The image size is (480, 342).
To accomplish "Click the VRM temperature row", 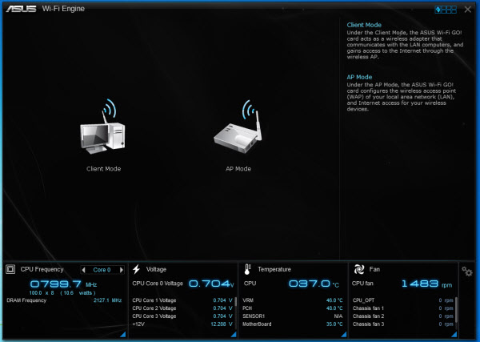I will 293,300.
